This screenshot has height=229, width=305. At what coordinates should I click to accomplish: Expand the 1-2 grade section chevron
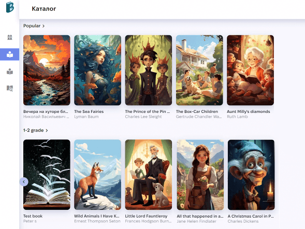[x=47, y=131]
